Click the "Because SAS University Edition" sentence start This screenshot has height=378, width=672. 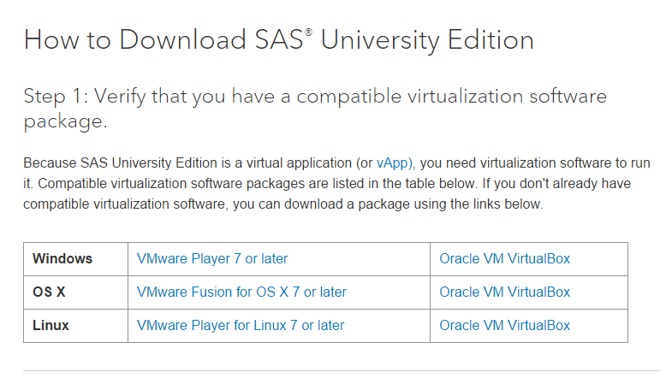coord(111,162)
